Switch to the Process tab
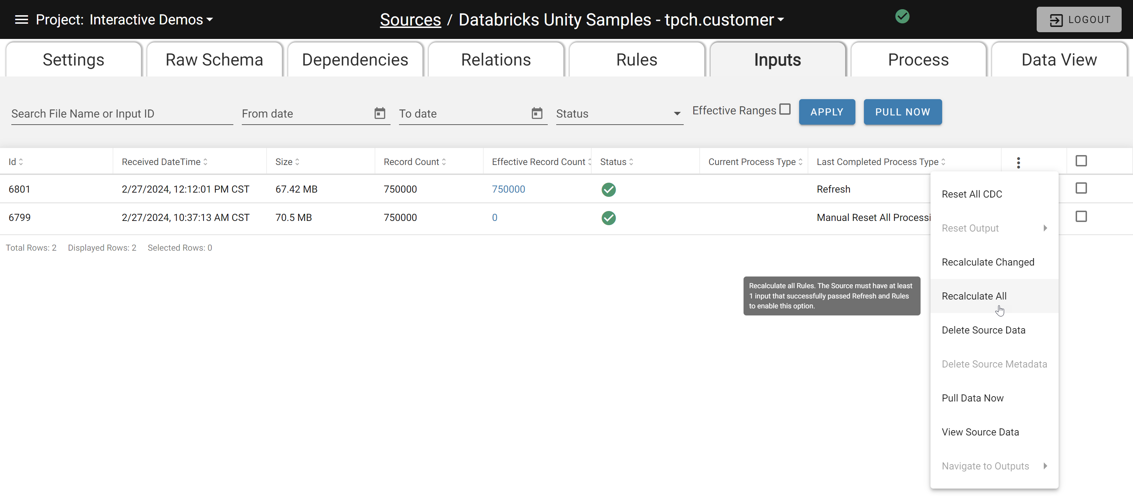The width and height of the screenshot is (1133, 496). click(918, 59)
